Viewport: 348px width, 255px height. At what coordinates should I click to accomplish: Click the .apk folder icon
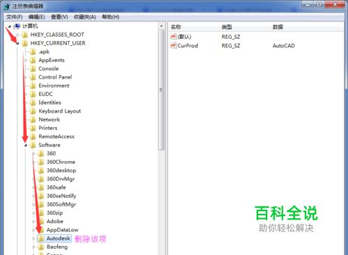33,51
